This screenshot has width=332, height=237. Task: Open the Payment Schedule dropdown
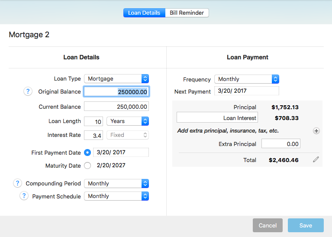116,196
